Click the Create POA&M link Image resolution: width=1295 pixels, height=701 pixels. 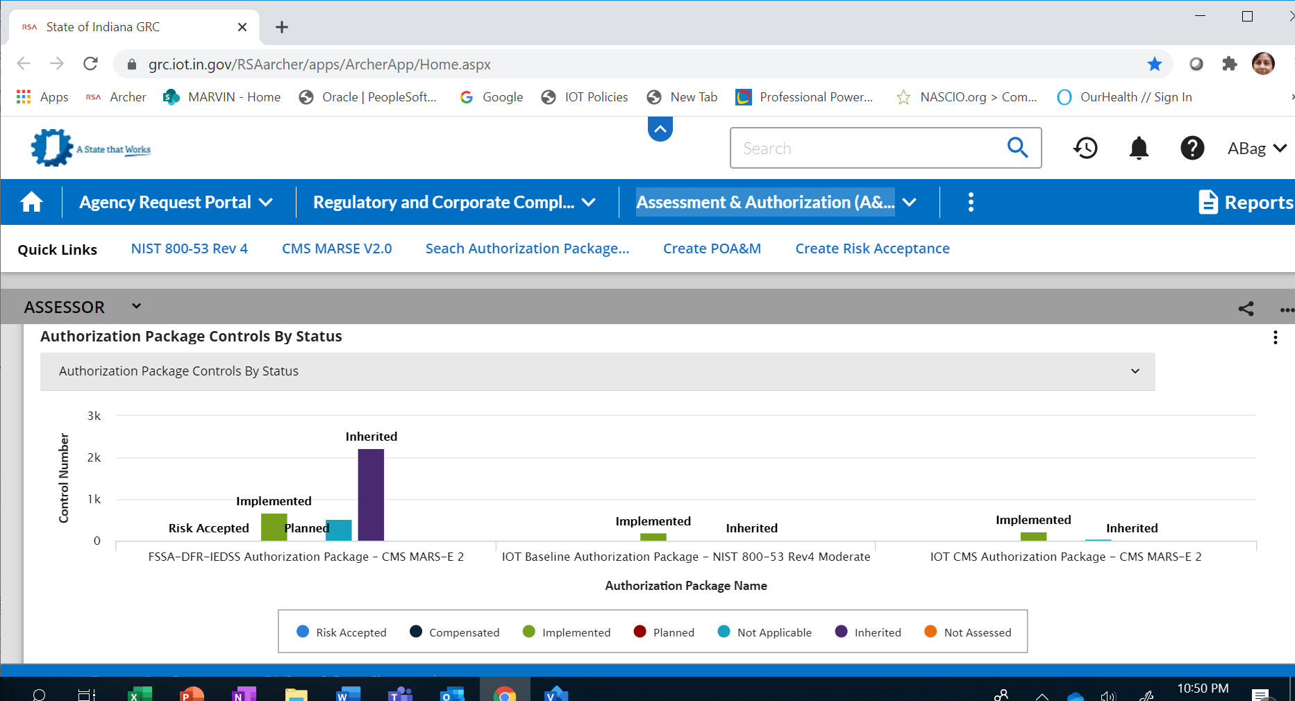[x=712, y=248]
